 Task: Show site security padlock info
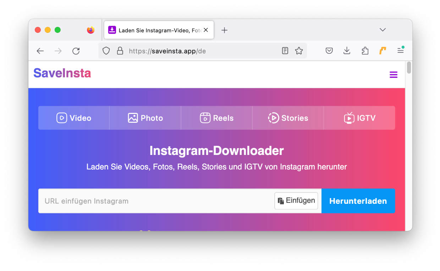(x=120, y=51)
